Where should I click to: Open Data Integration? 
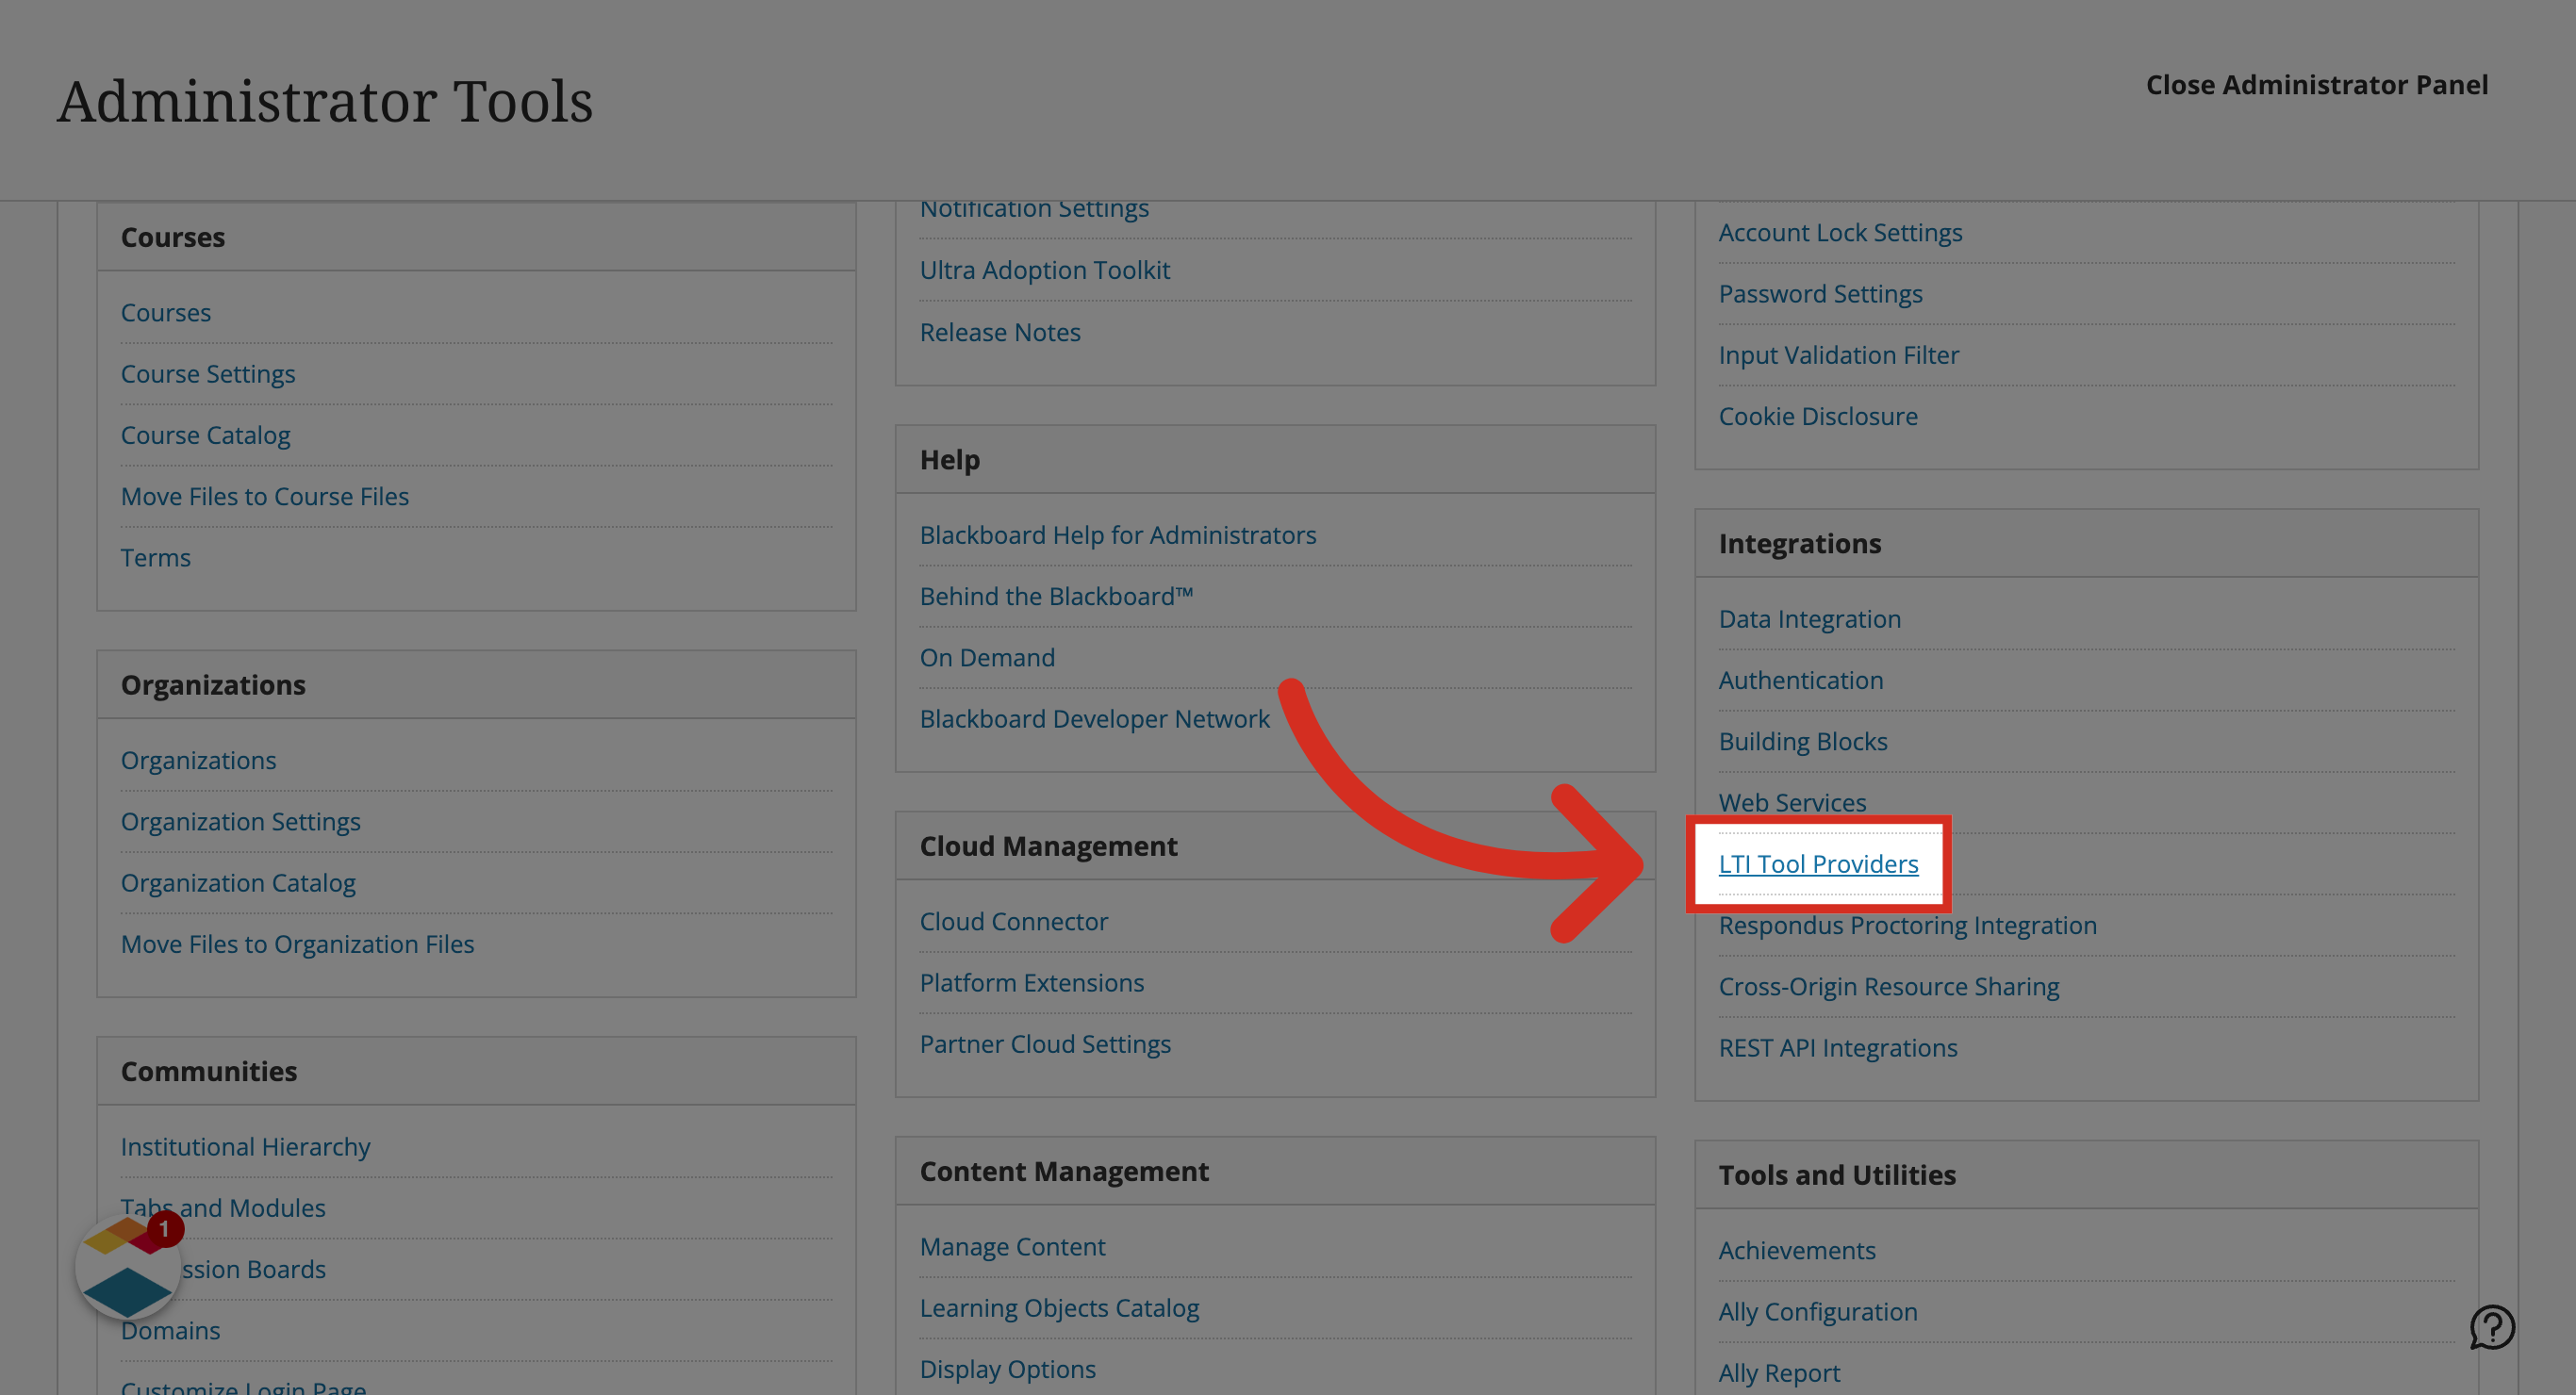click(1810, 619)
